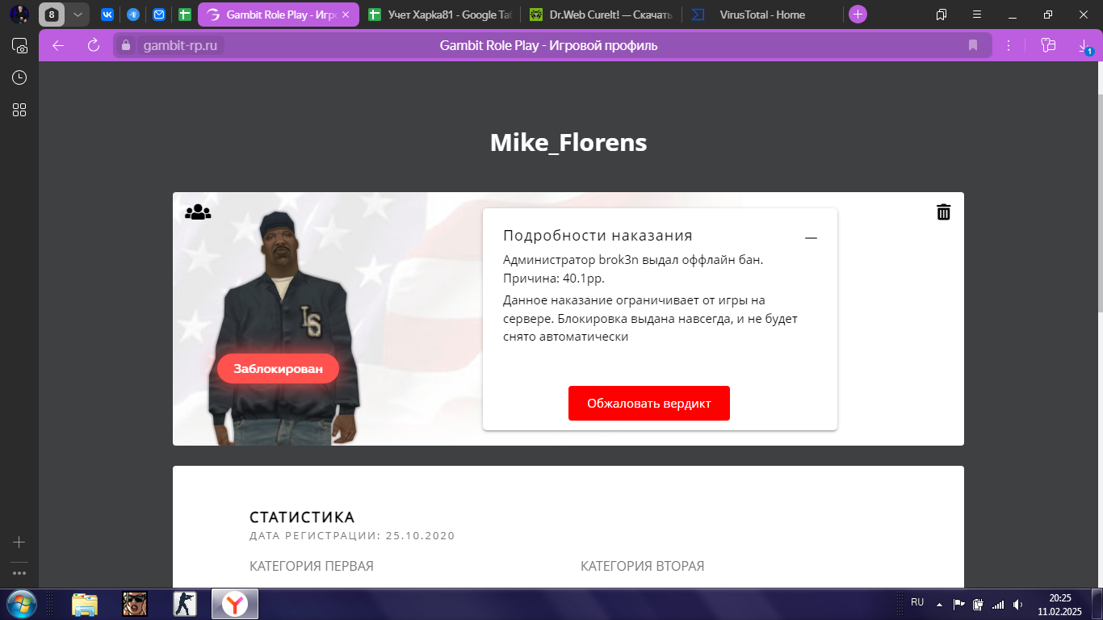The height and width of the screenshot is (620, 1103).
Task: Go back with the arrow button
Action: click(58, 45)
